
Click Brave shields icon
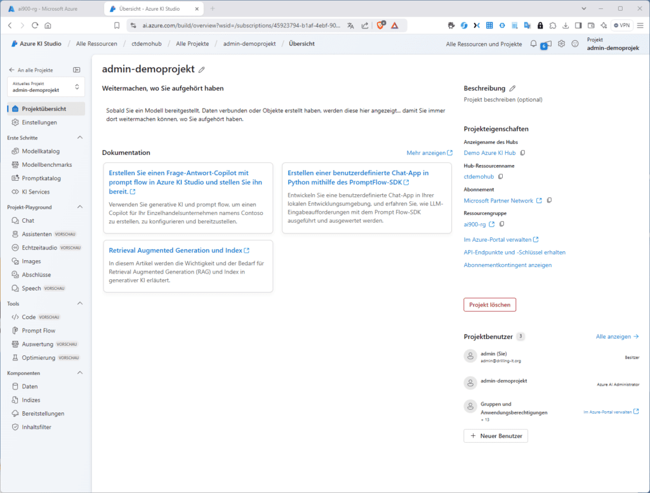381,25
